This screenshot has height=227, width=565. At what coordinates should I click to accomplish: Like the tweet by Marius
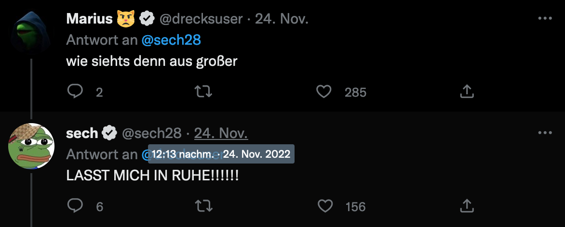(x=324, y=91)
